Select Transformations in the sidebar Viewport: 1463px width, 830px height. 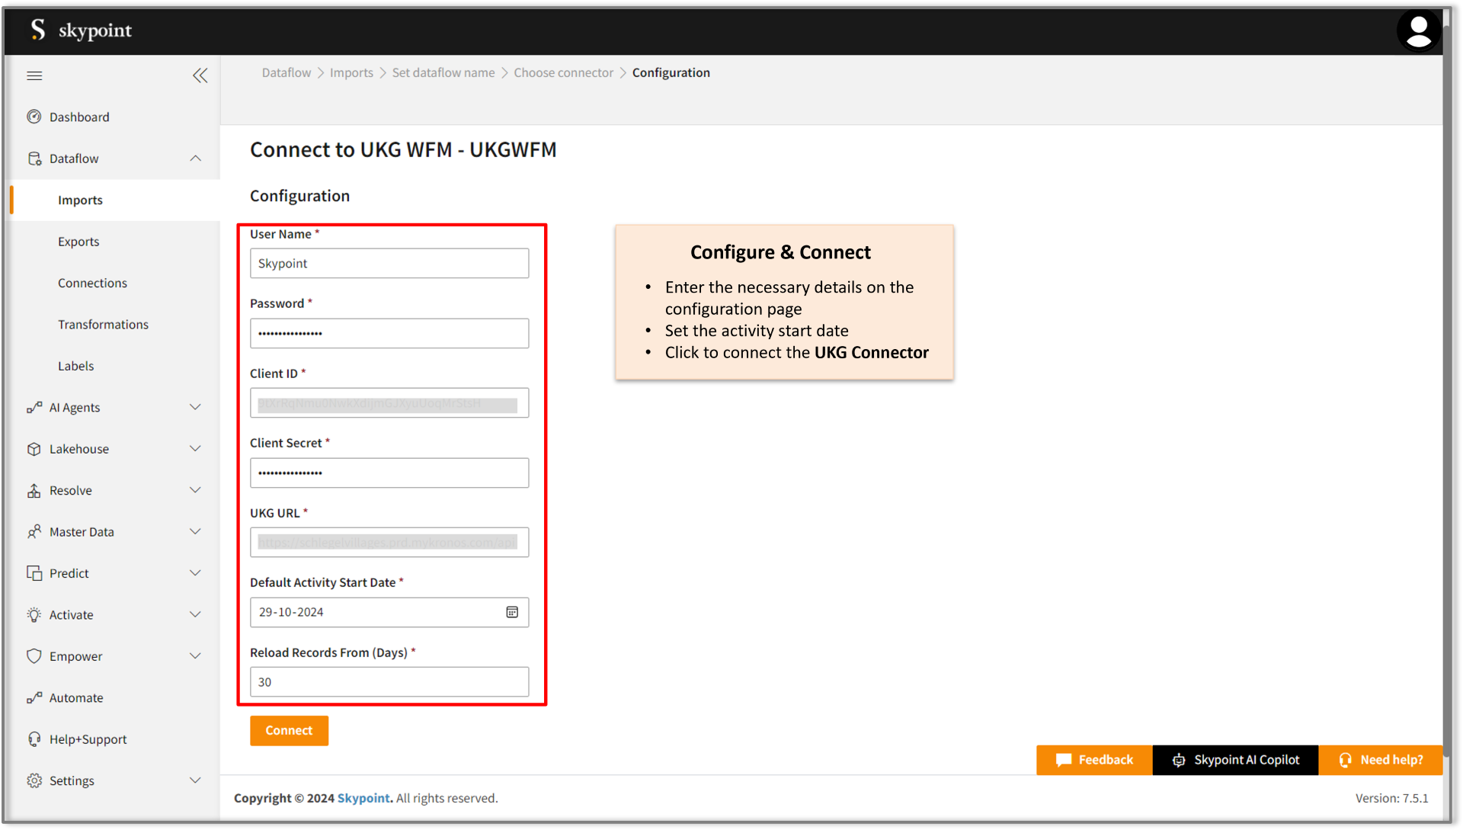pos(103,325)
